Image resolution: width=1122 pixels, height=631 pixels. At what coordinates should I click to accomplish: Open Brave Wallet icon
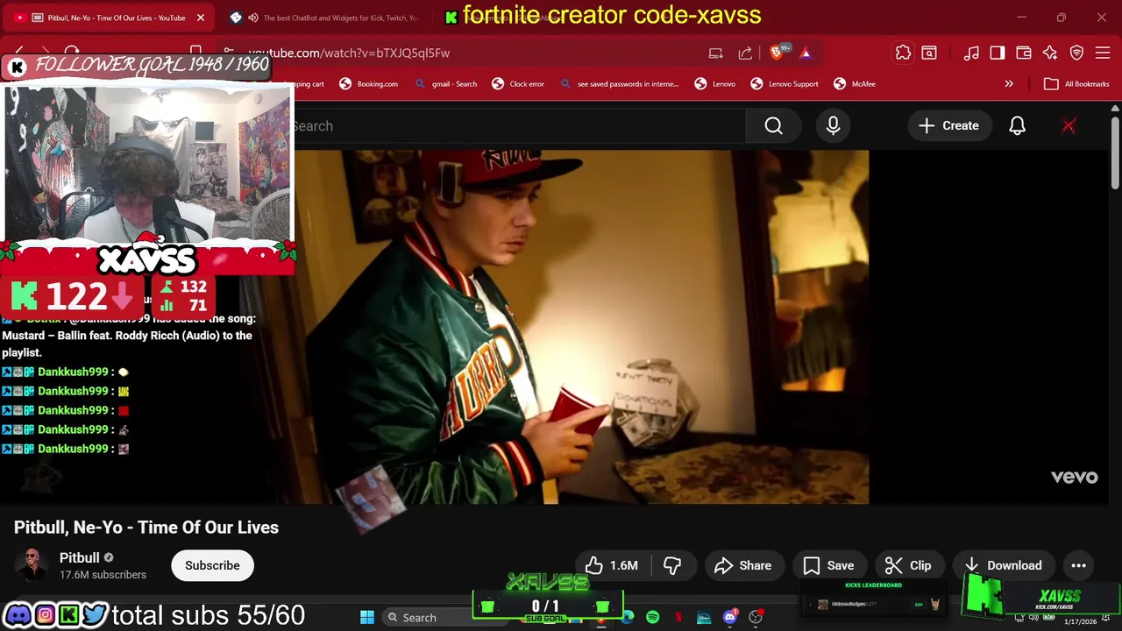click(1024, 53)
